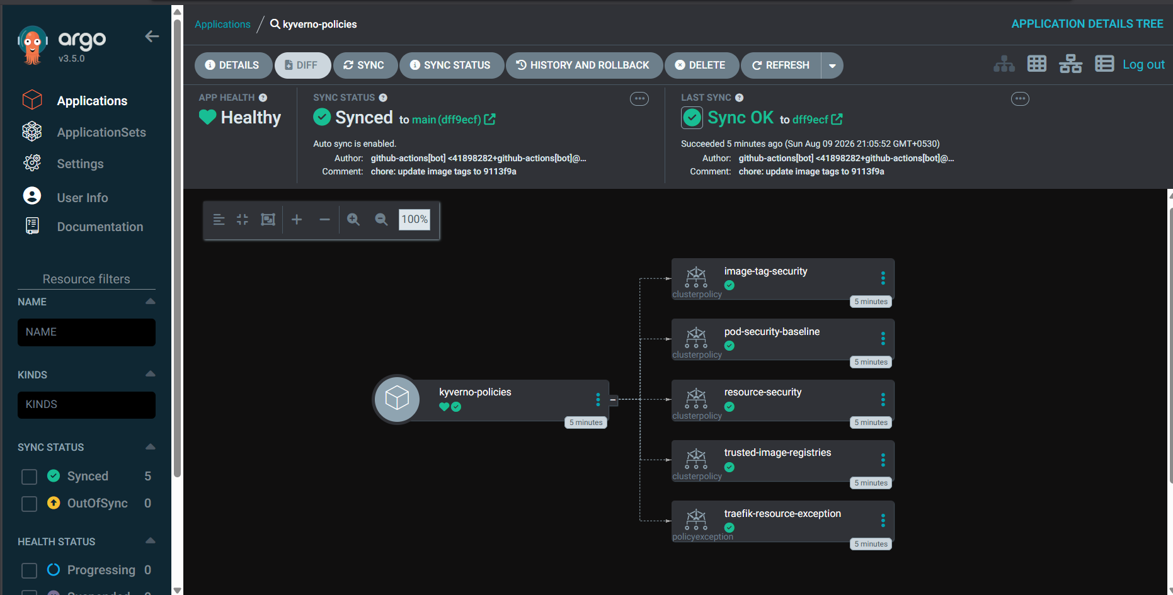Click the Applications breadcrumb link
1173x595 pixels.
pos(222,24)
